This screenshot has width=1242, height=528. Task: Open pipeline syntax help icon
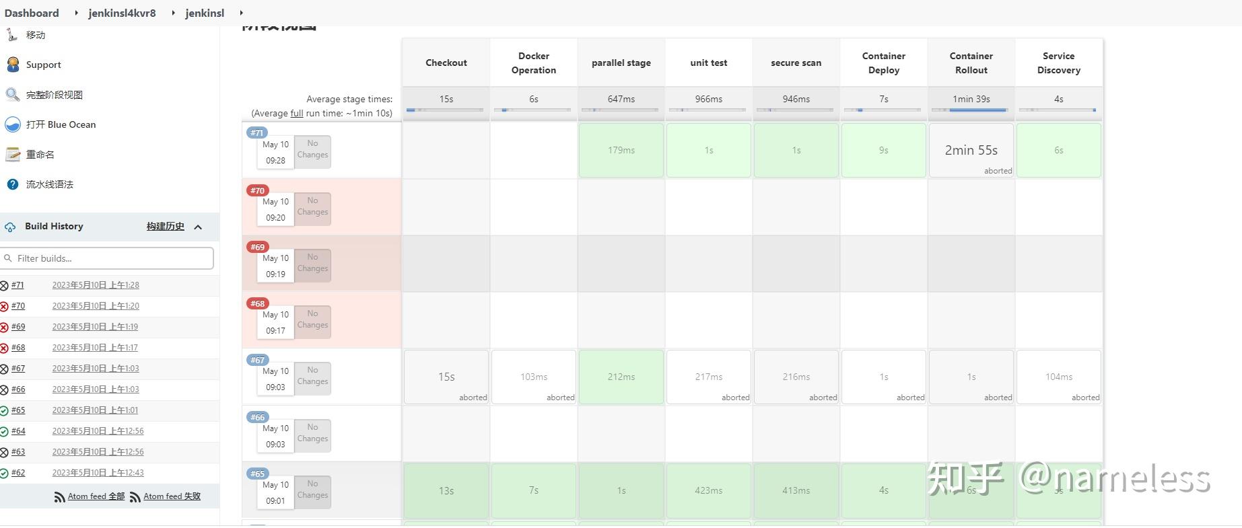13,184
